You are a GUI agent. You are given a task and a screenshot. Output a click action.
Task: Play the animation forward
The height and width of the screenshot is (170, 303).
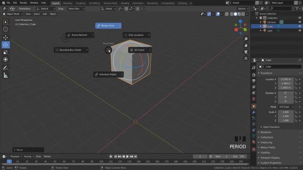(x=127, y=156)
